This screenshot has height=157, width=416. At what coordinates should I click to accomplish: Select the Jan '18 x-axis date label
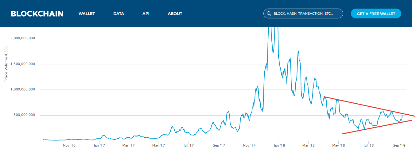pyautogui.click(x=279, y=145)
